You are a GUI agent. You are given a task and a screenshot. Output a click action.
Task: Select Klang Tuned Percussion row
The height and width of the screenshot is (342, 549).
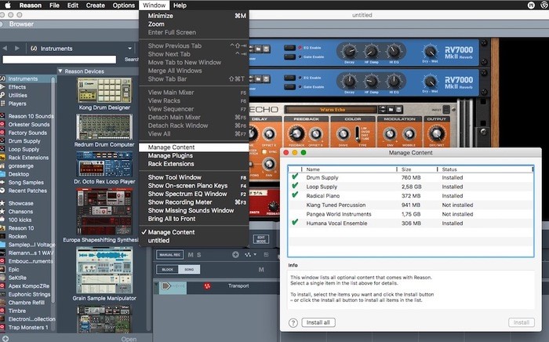(x=410, y=205)
